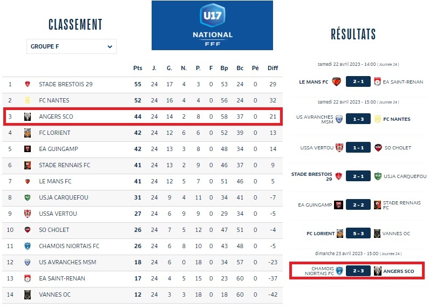Open the Le Mans FC 2 - 1 score
Image resolution: width=429 pixels, height=308 pixels.
pos(358,81)
